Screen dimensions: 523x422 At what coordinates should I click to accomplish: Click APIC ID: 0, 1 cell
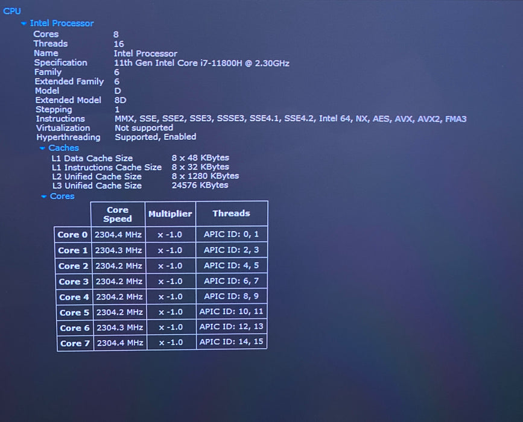(x=232, y=235)
